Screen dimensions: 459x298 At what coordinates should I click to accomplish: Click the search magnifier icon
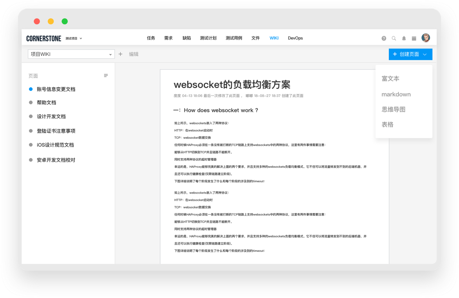pyautogui.click(x=394, y=38)
